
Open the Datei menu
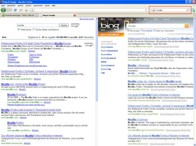click(3, 6)
